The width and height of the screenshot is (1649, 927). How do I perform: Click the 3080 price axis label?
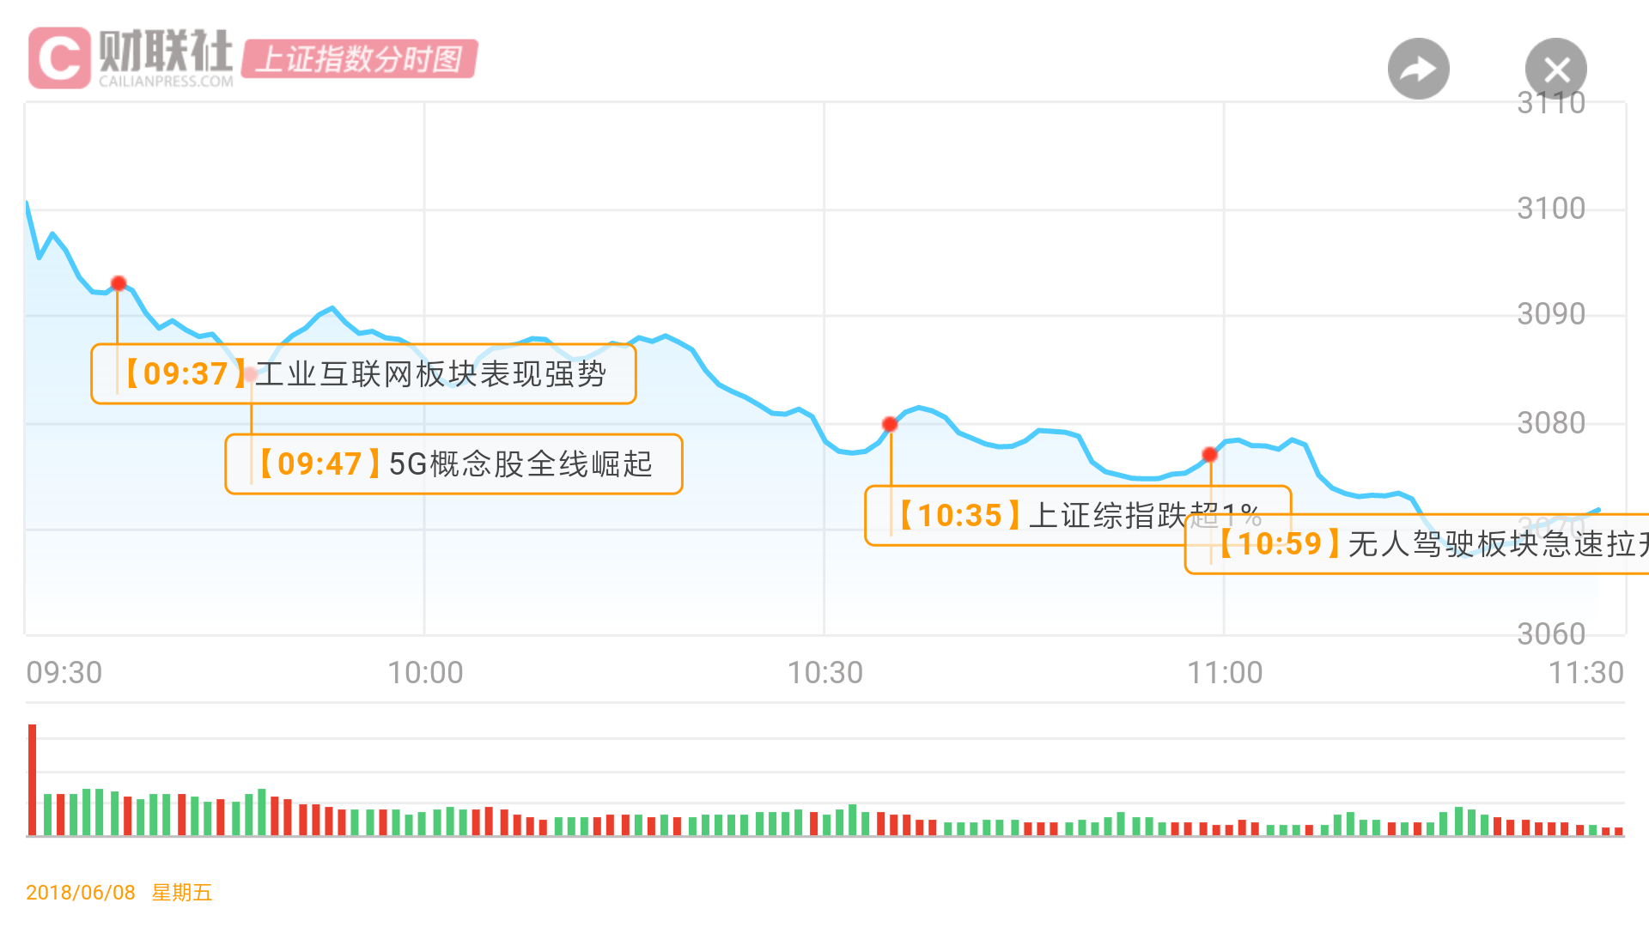click(1550, 423)
